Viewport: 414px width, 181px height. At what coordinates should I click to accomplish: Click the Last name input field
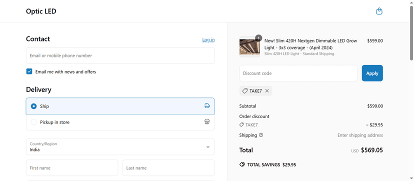tap(168, 168)
